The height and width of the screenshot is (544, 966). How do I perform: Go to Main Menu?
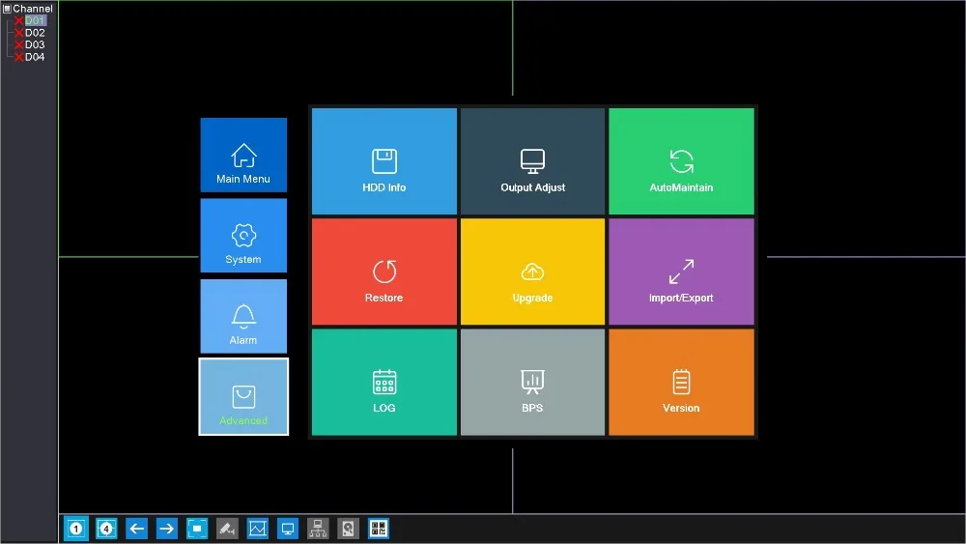243,155
